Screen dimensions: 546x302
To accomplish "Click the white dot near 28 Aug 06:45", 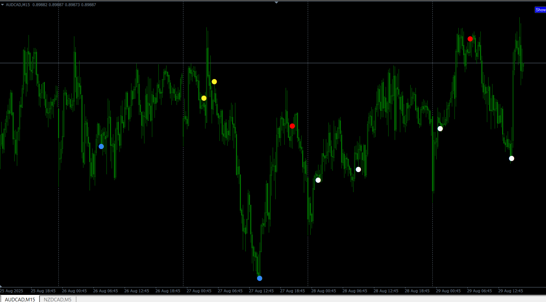I will pyautogui.click(x=358, y=169).
